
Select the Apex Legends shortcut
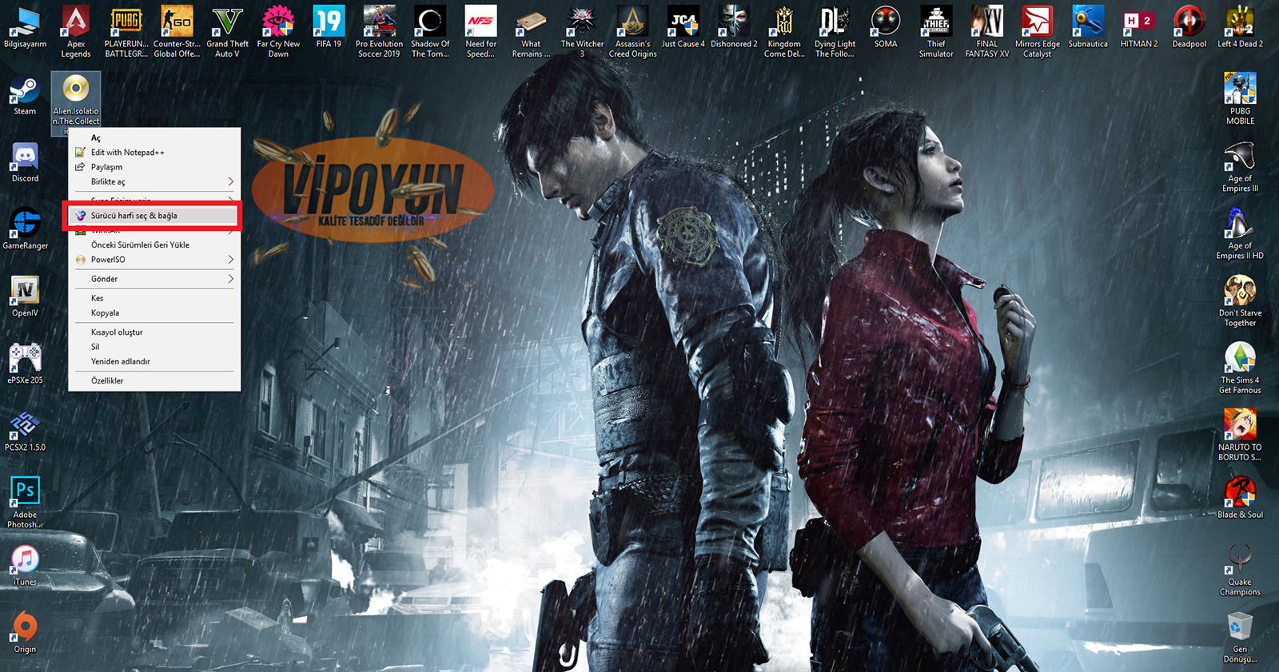click(76, 32)
